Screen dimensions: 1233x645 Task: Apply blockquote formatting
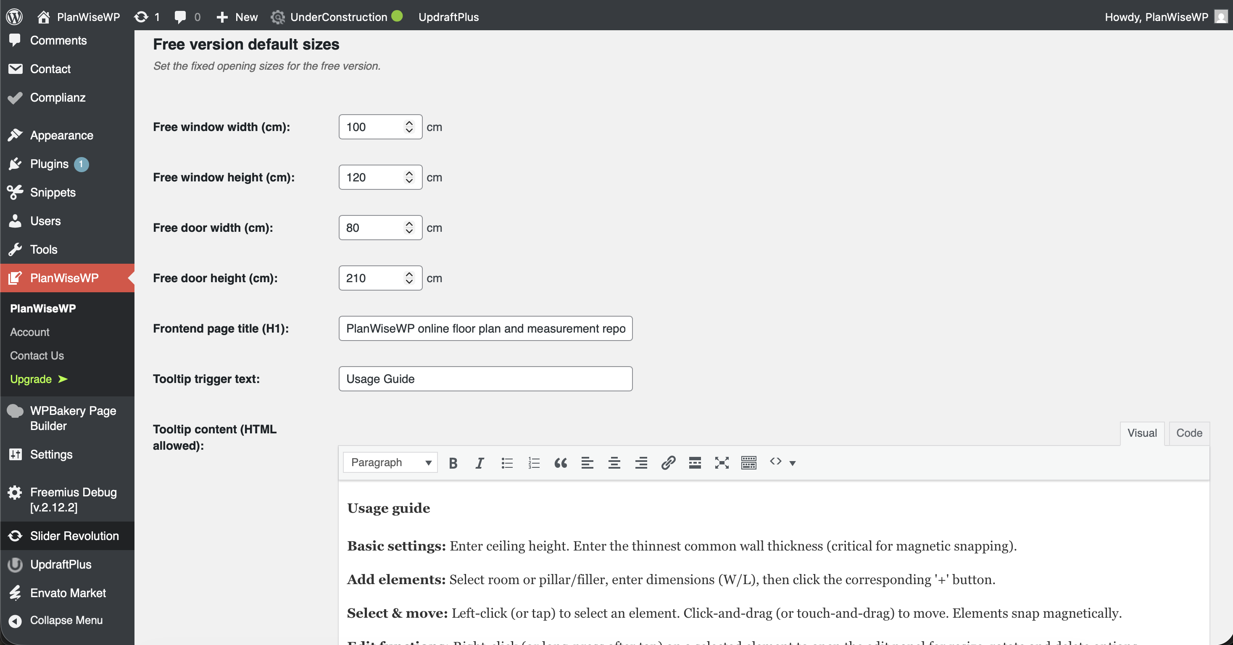[x=561, y=462]
